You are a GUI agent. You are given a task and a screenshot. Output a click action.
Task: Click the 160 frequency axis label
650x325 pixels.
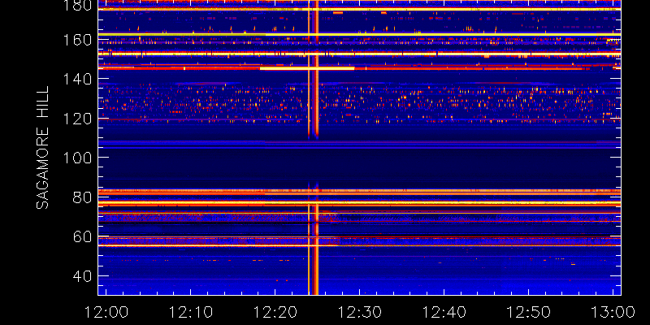[x=77, y=40]
